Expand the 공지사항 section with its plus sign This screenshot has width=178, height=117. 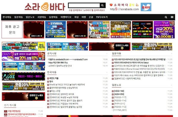pos(107,54)
